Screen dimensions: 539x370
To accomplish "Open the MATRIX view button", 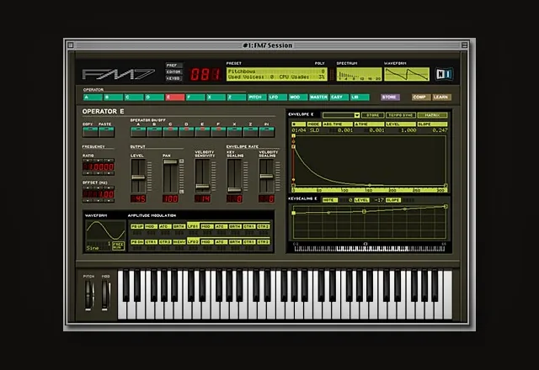I will [432, 115].
